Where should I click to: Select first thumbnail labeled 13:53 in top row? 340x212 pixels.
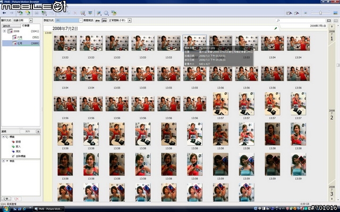click(65, 43)
